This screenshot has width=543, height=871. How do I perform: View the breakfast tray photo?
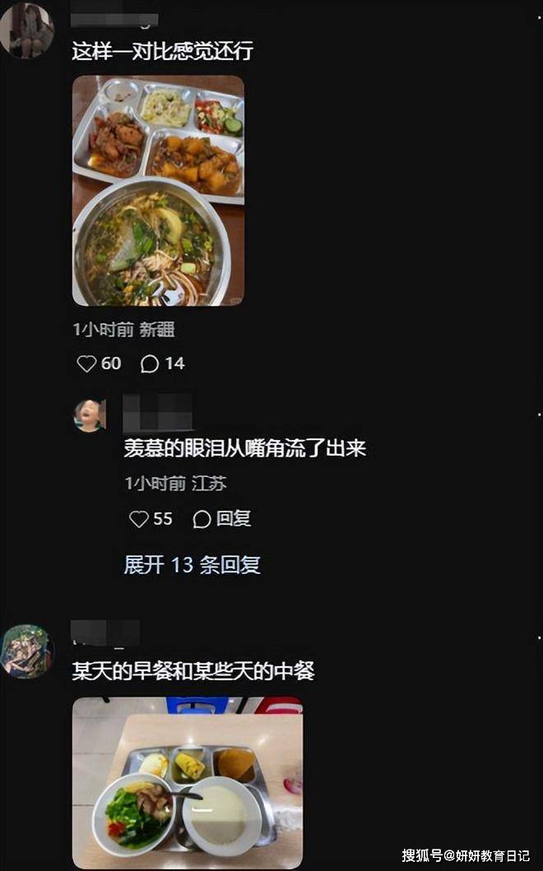click(x=188, y=782)
